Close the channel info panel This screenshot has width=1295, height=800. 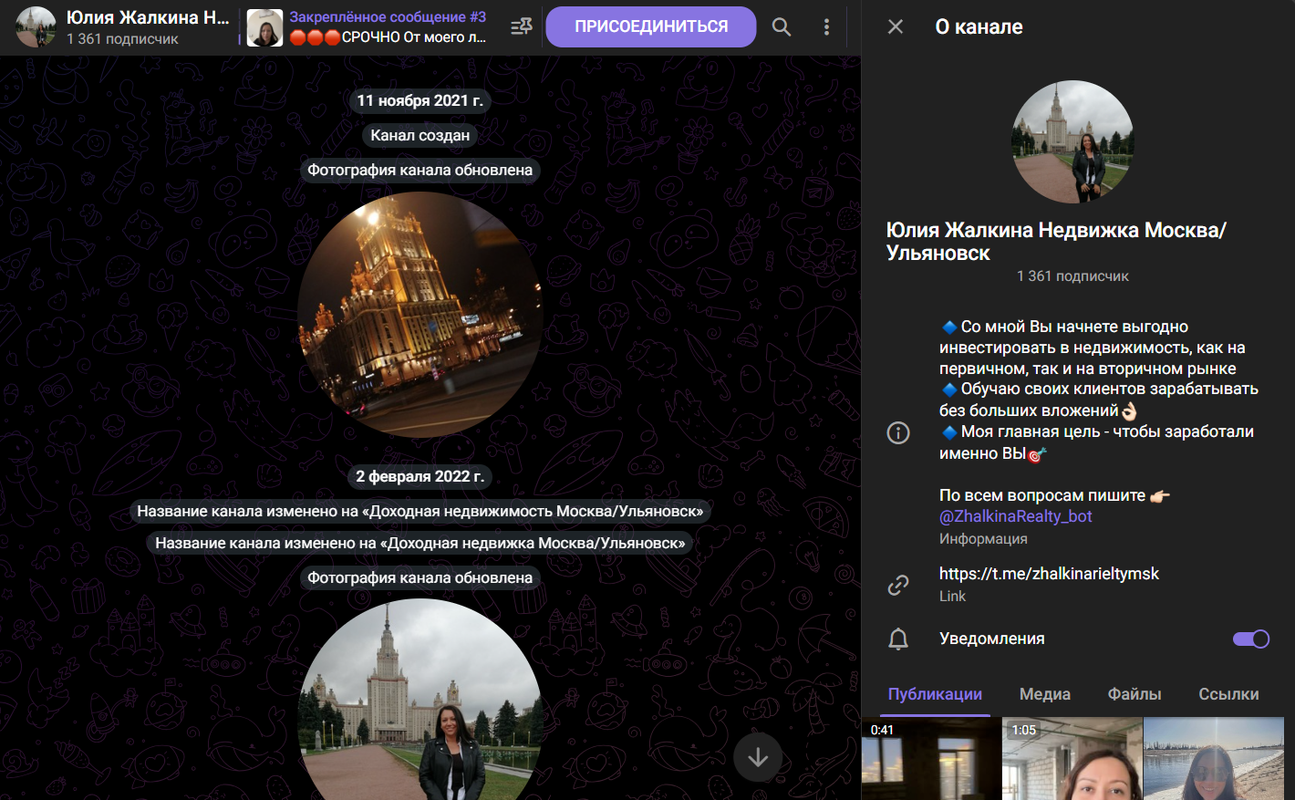pos(896,27)
